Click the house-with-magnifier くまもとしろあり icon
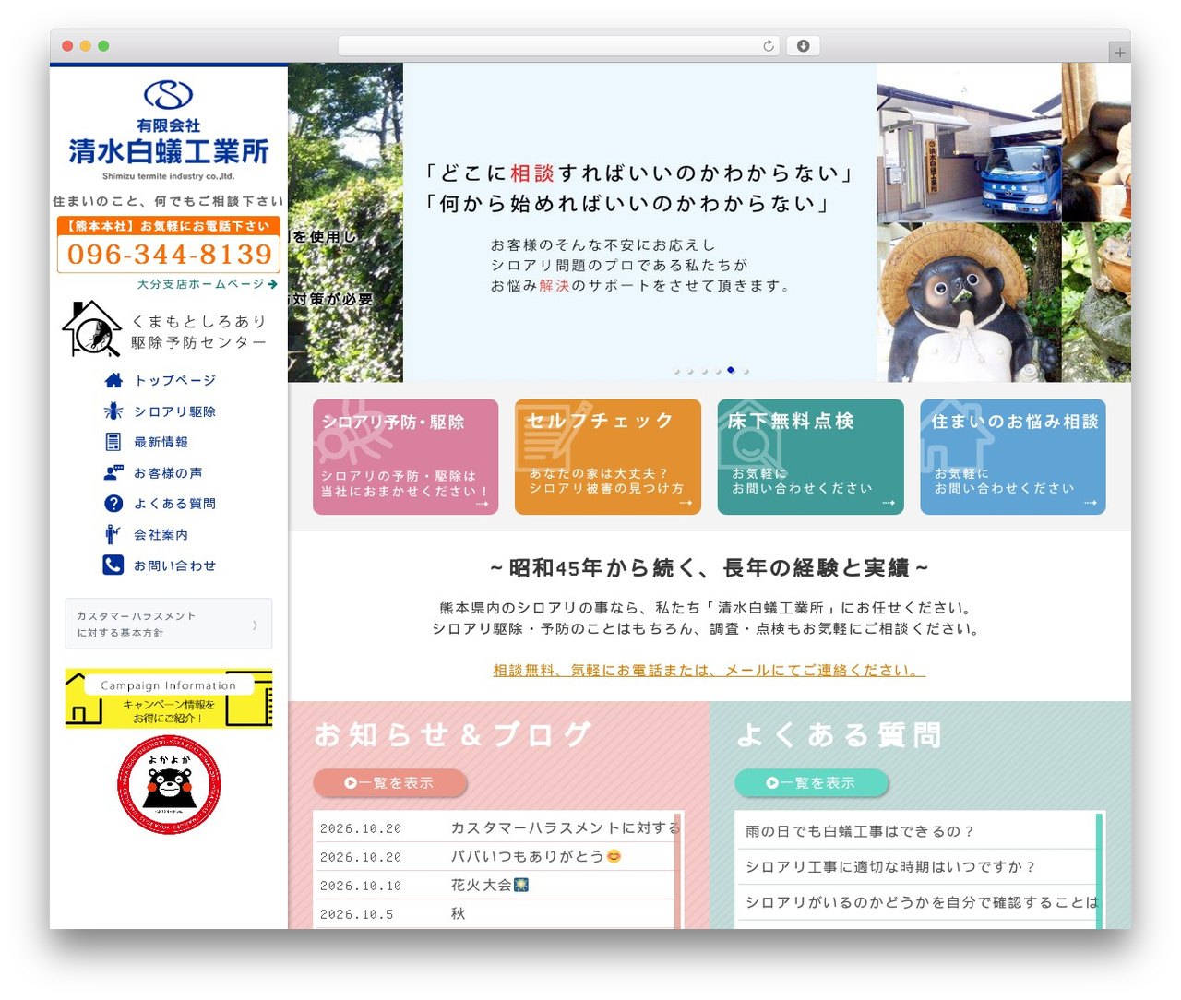Image resolution: width=1181 pixels, height=1000 pixels. 91,328
